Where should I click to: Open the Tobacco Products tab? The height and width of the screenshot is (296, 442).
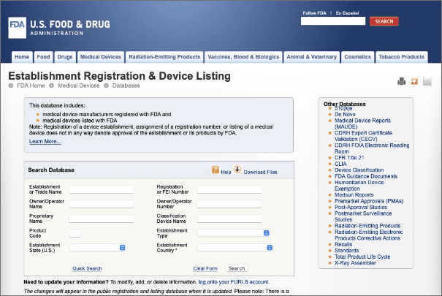401,57
